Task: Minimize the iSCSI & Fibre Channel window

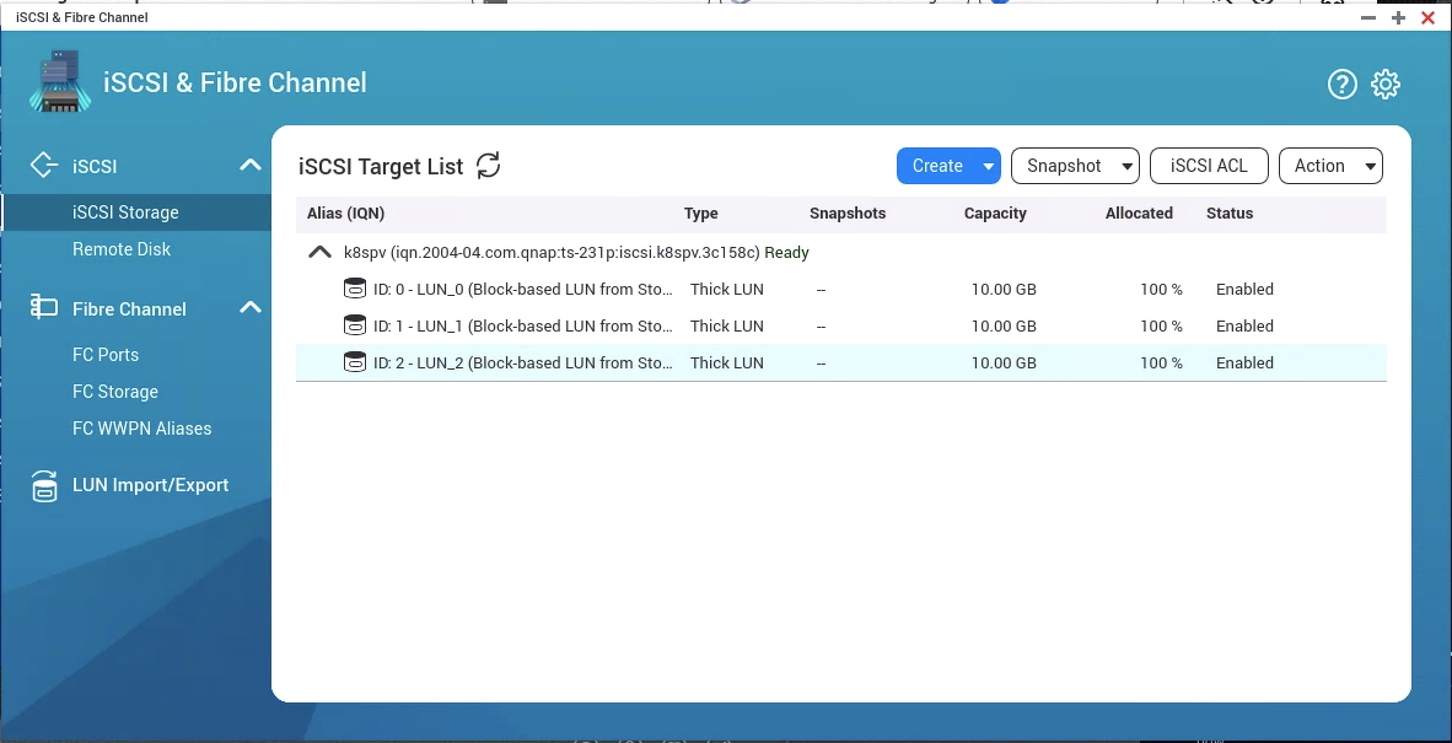Action: (x=1368, y=18)
